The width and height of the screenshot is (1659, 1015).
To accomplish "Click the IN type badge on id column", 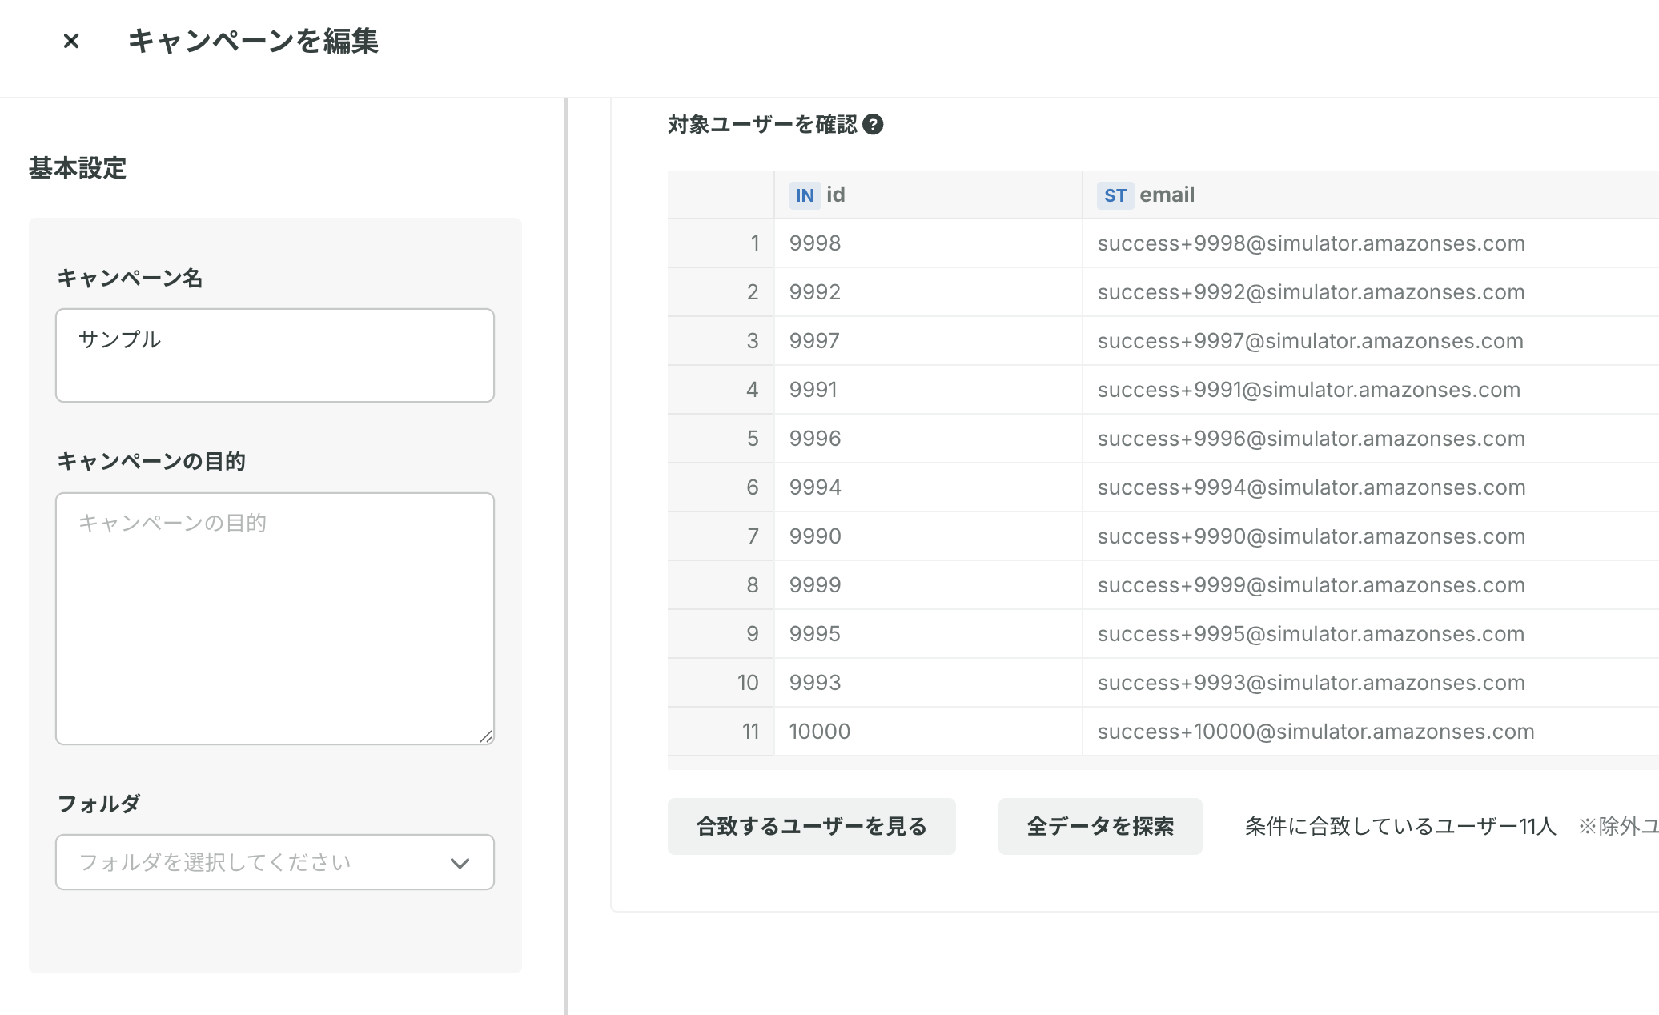I will pos(804,195).
